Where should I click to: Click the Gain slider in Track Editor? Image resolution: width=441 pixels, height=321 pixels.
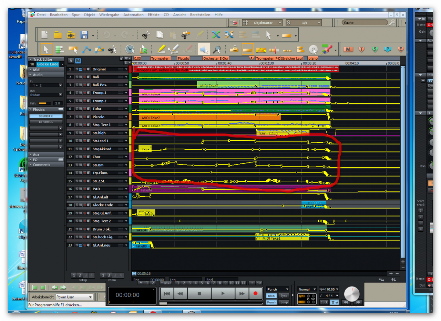(x=45, y=103)
